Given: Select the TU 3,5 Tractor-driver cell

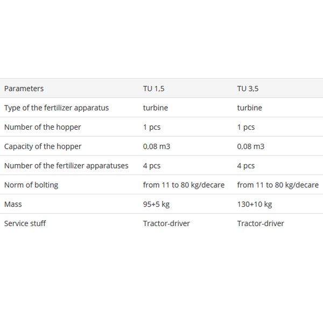Looking at the screenshot, I should (x=261, y=223).
